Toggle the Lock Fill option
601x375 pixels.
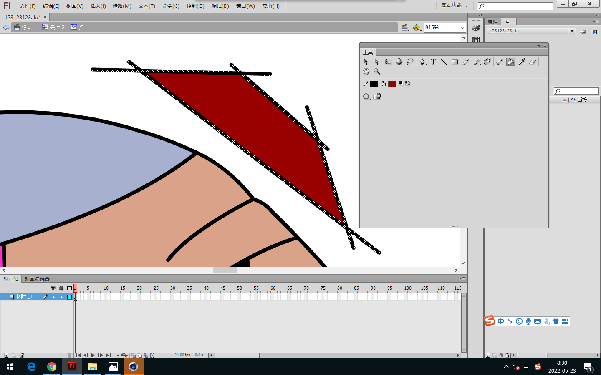377,96
